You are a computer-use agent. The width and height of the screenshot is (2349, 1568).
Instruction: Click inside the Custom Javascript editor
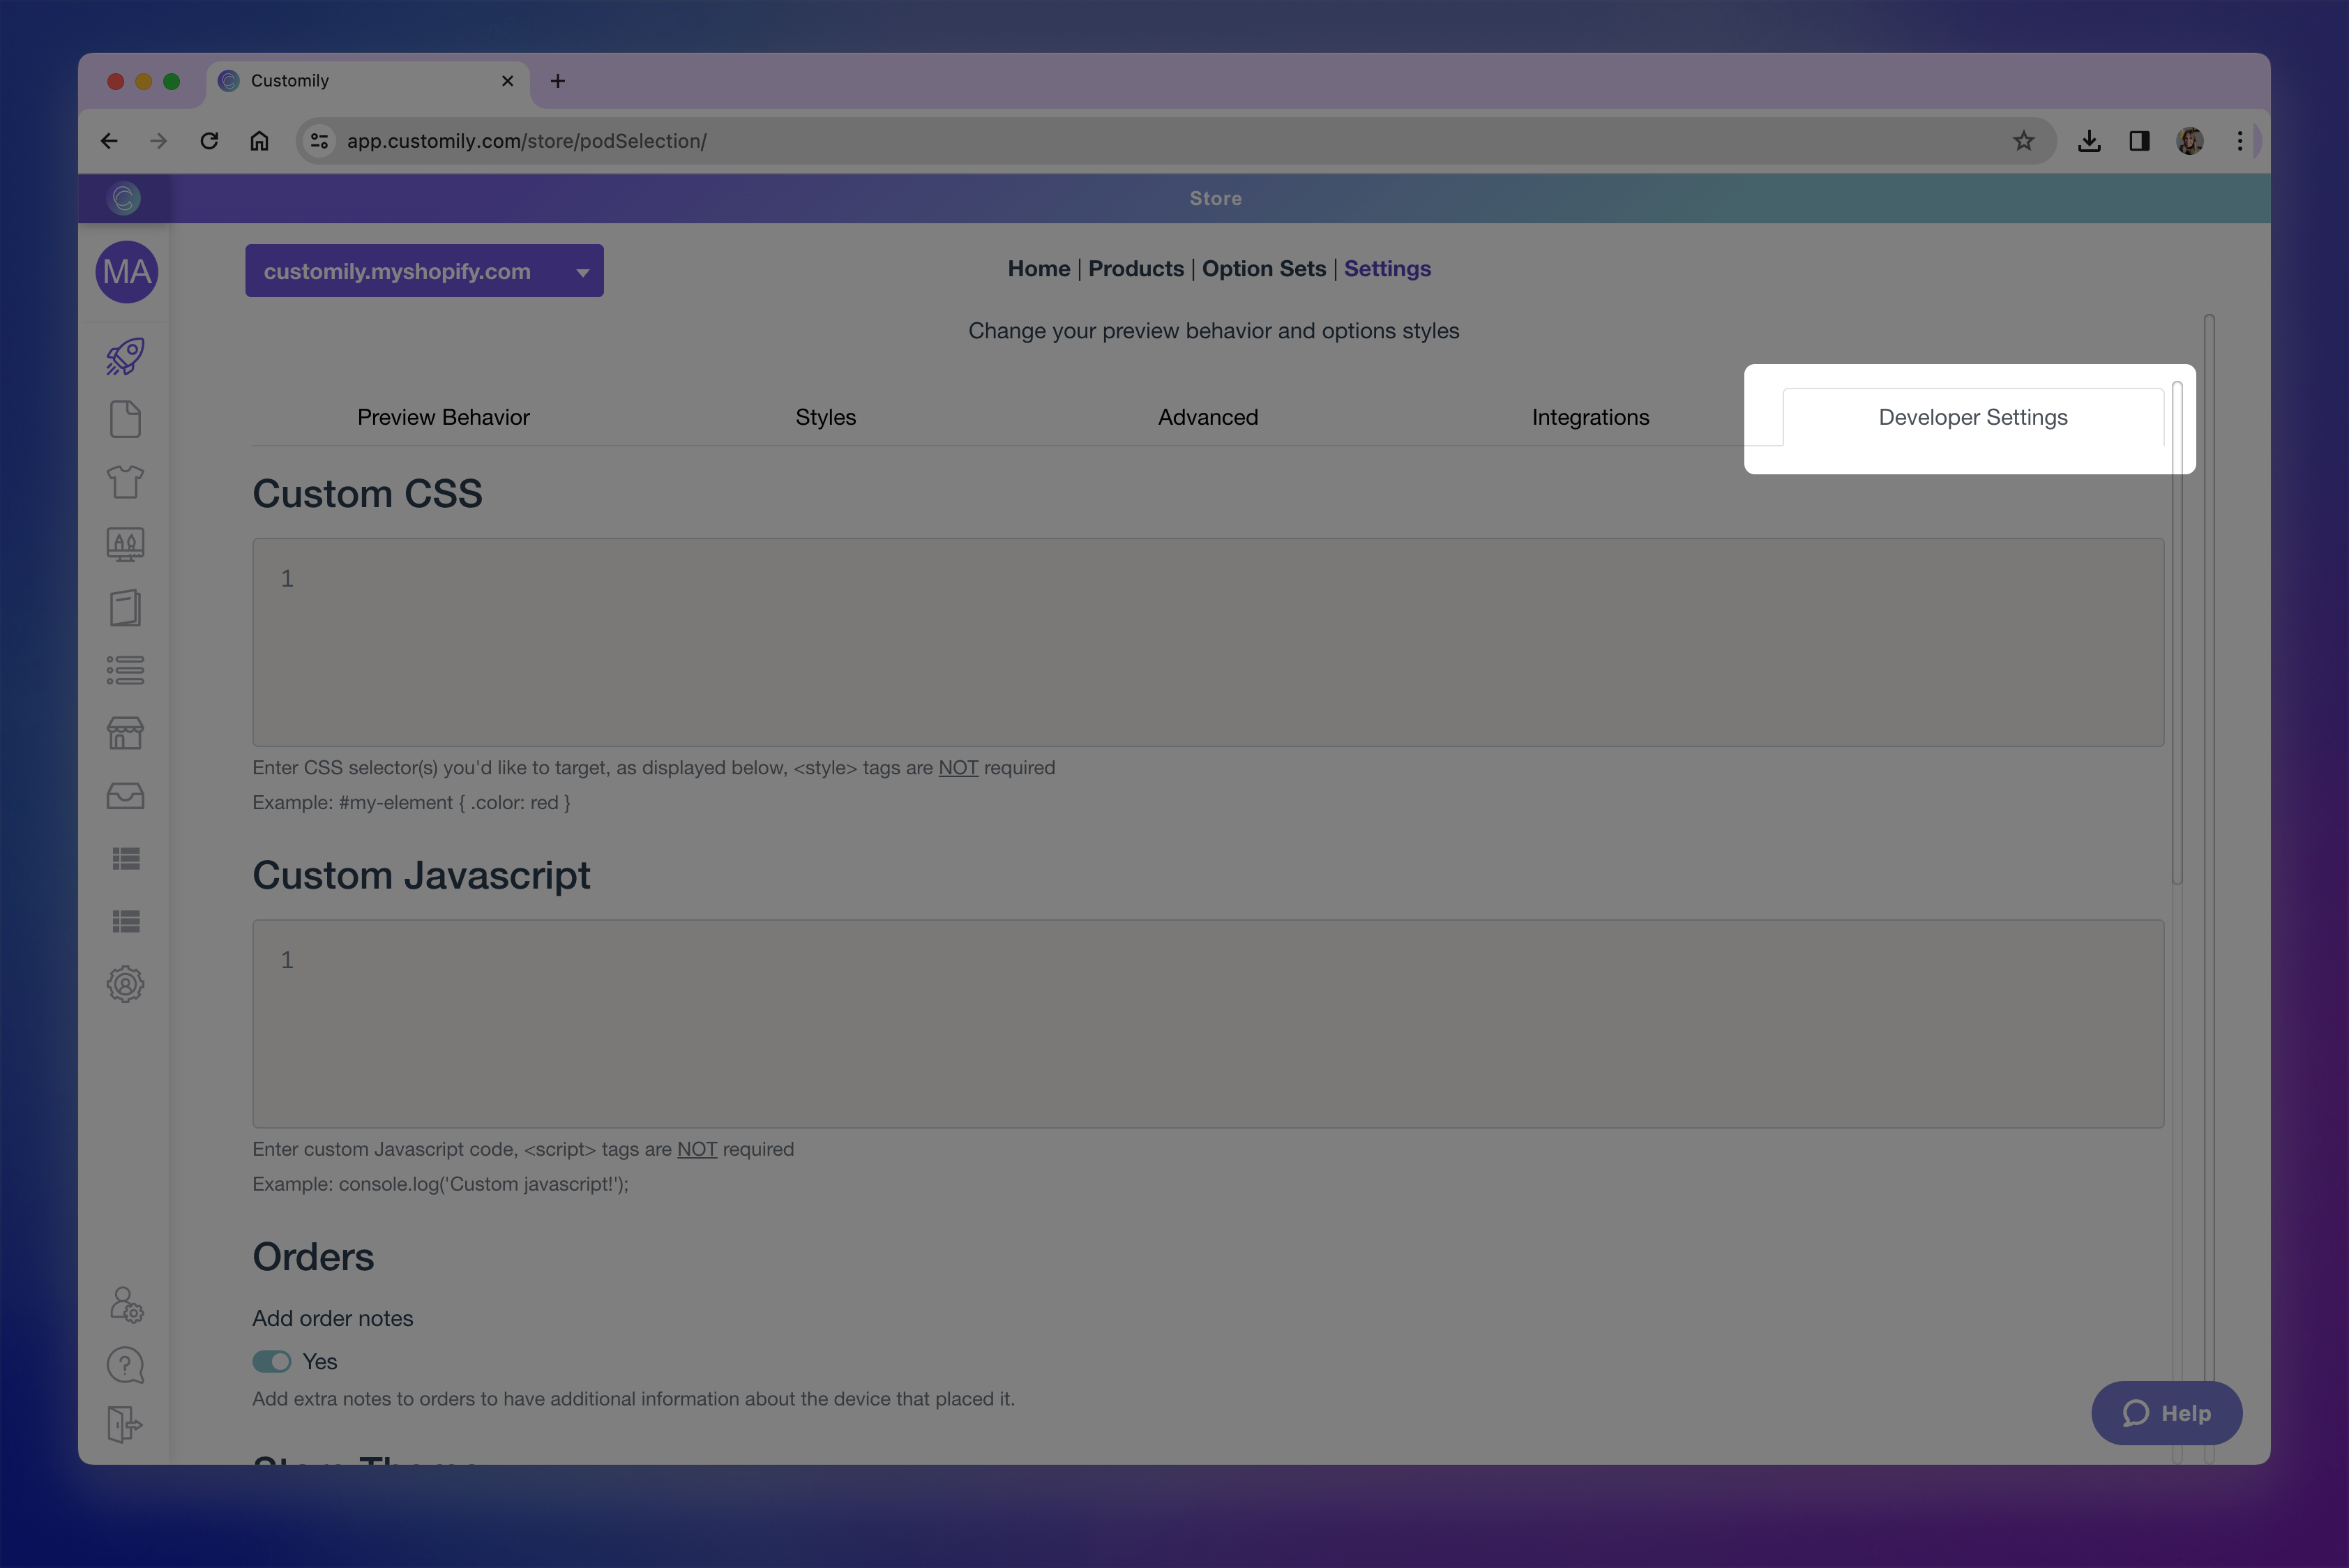click(x=1208, y=1024)
